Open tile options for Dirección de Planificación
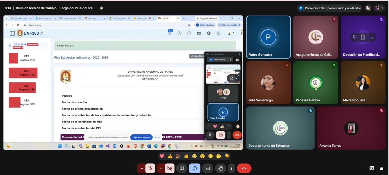The image size is (389, 175). 372,37
